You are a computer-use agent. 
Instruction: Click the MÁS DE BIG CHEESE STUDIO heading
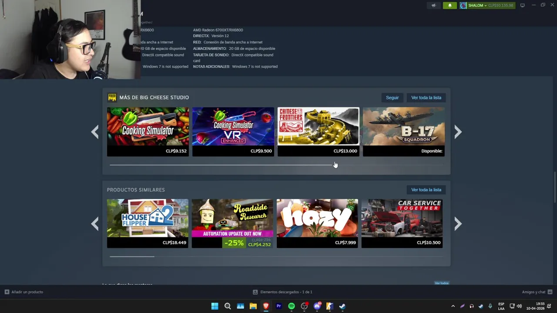click(154, 97)
